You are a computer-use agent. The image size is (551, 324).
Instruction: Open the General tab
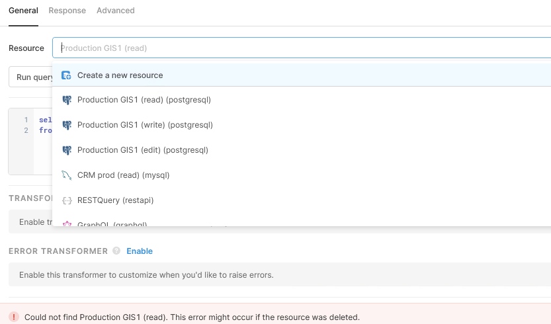pos(23,11)
